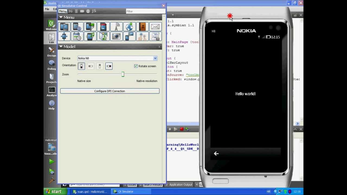Collapse the Menu section triangle
Viewport: 347px width, 195px height.
click(61, 17)
